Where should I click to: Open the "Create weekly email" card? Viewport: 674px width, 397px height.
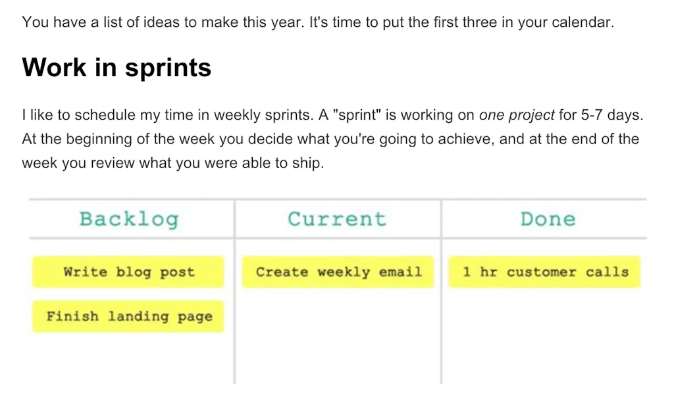(x=338, y=272)
